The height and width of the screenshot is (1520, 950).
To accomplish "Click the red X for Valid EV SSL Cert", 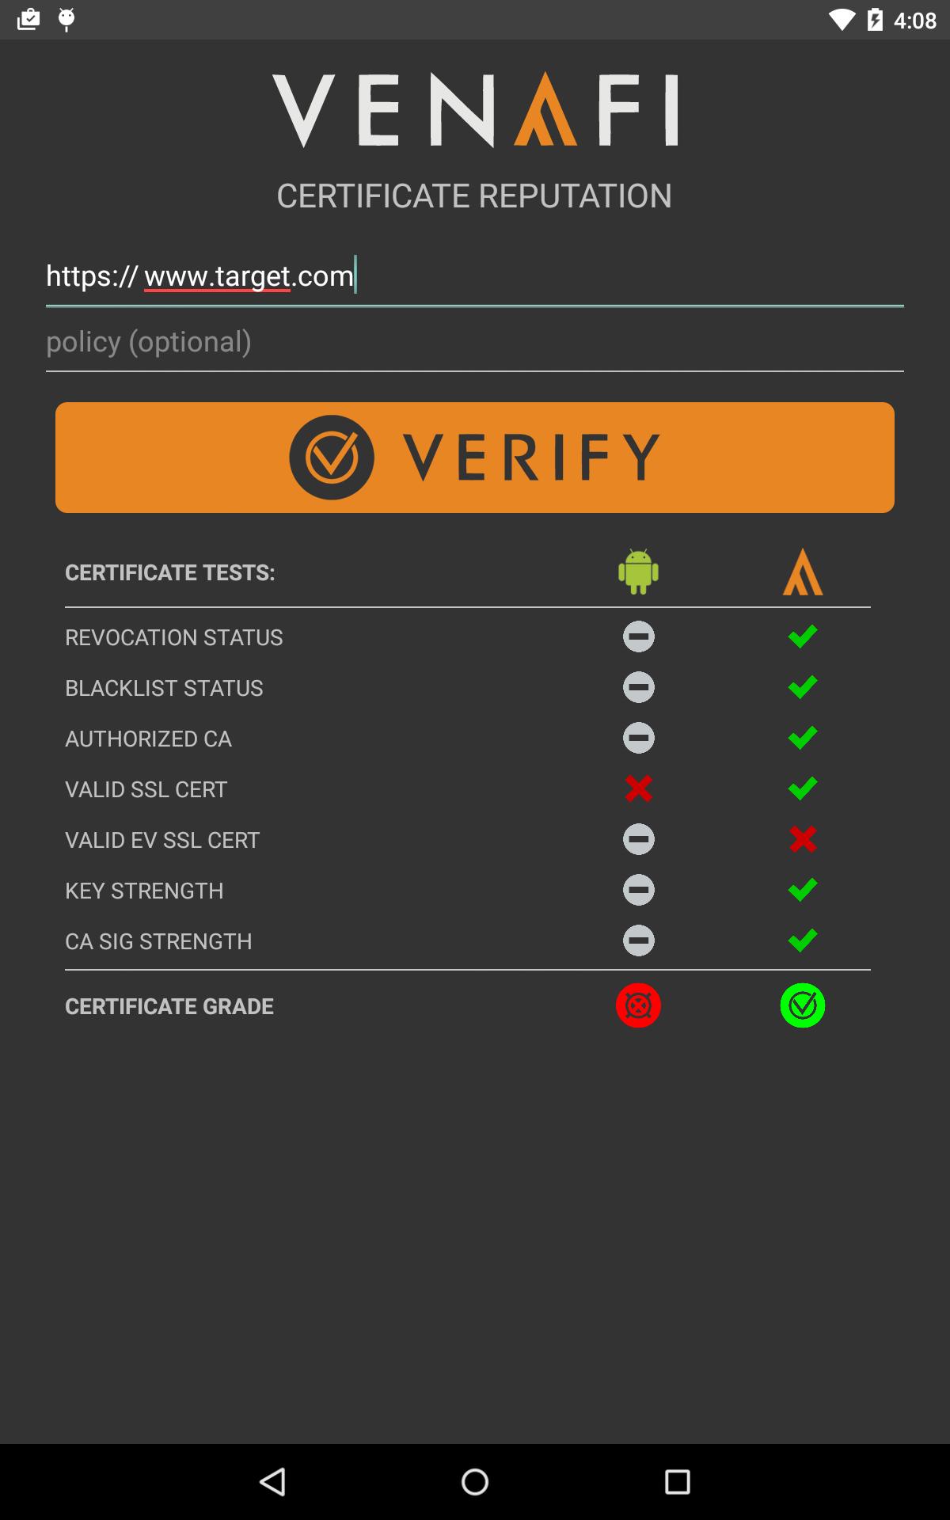I will 804,839.
